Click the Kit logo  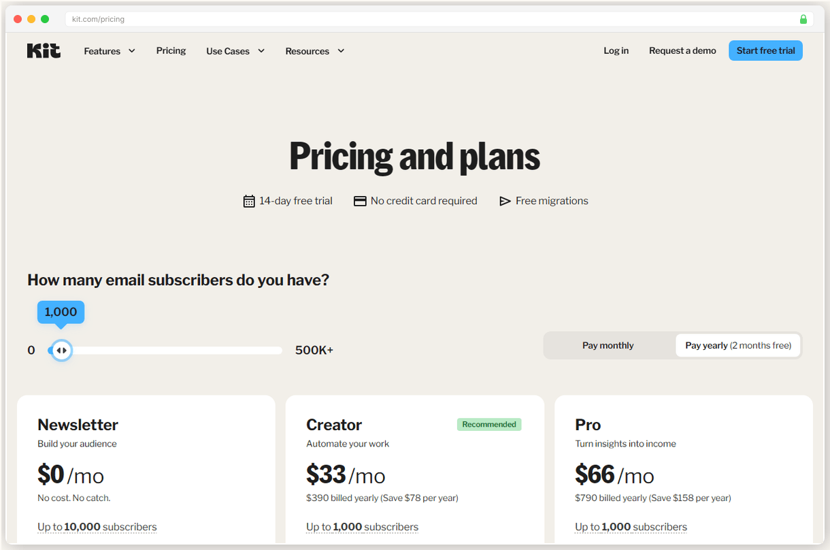click(43, 50)
